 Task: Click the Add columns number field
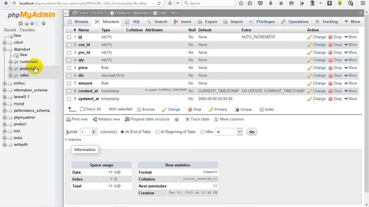(88, 132)
